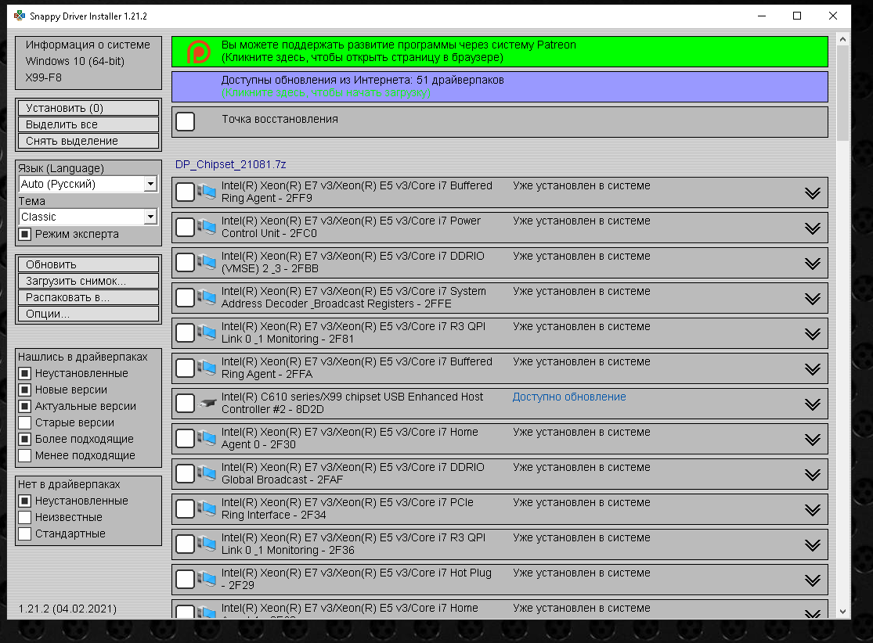
Task: Click Снять выделение button
Action: [x=88, y=141]
